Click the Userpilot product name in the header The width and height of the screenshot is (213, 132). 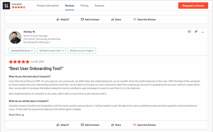[17, 4]
